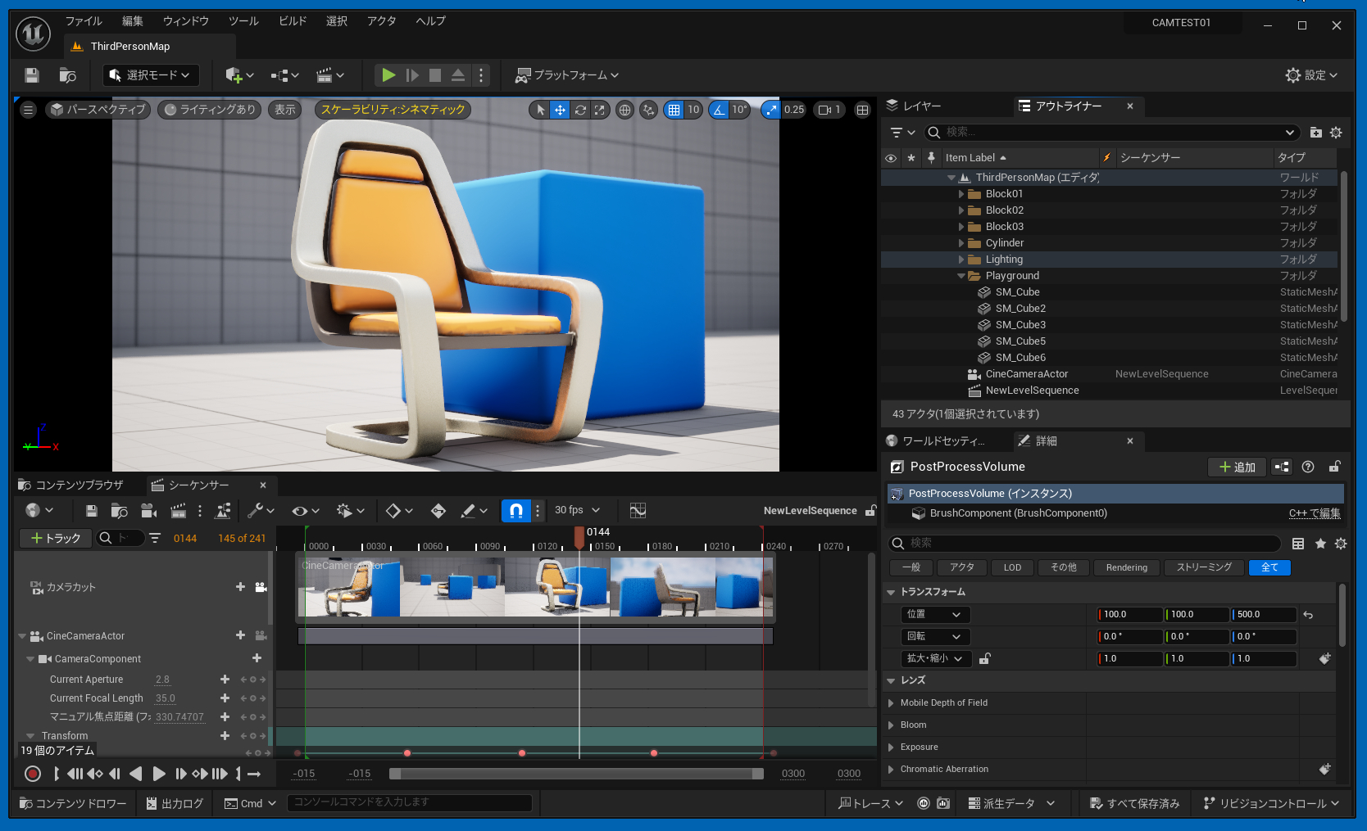Select the rotate gizmo tool in viewport
Screen dimensions: 1367x831
[580, 110]
